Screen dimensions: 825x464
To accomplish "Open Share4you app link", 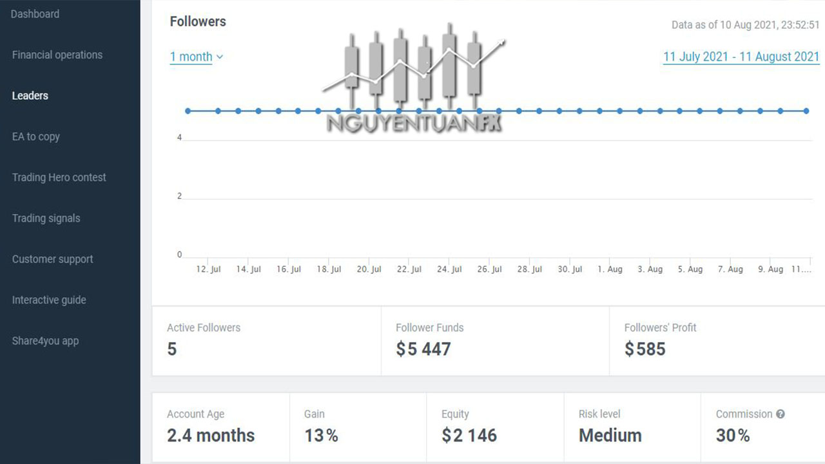I will click(45, 341).
